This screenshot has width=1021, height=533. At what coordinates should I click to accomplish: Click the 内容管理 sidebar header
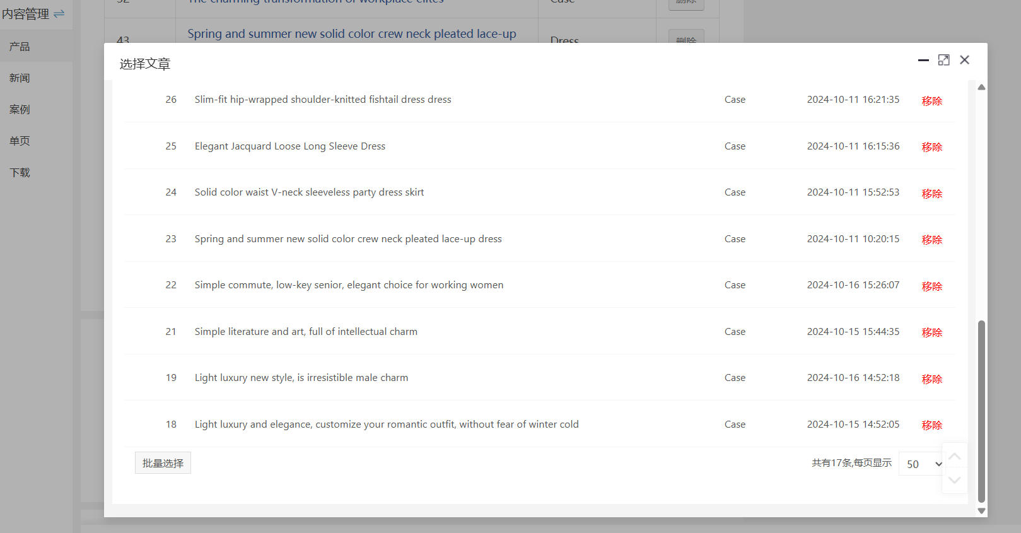tap(25, 14)
